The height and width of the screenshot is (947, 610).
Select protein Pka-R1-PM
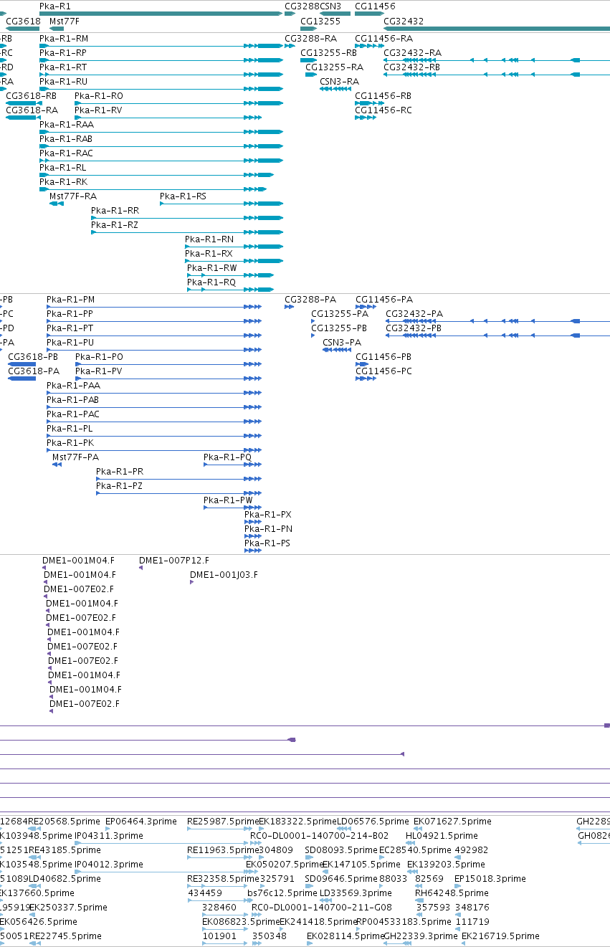point(70,300)
